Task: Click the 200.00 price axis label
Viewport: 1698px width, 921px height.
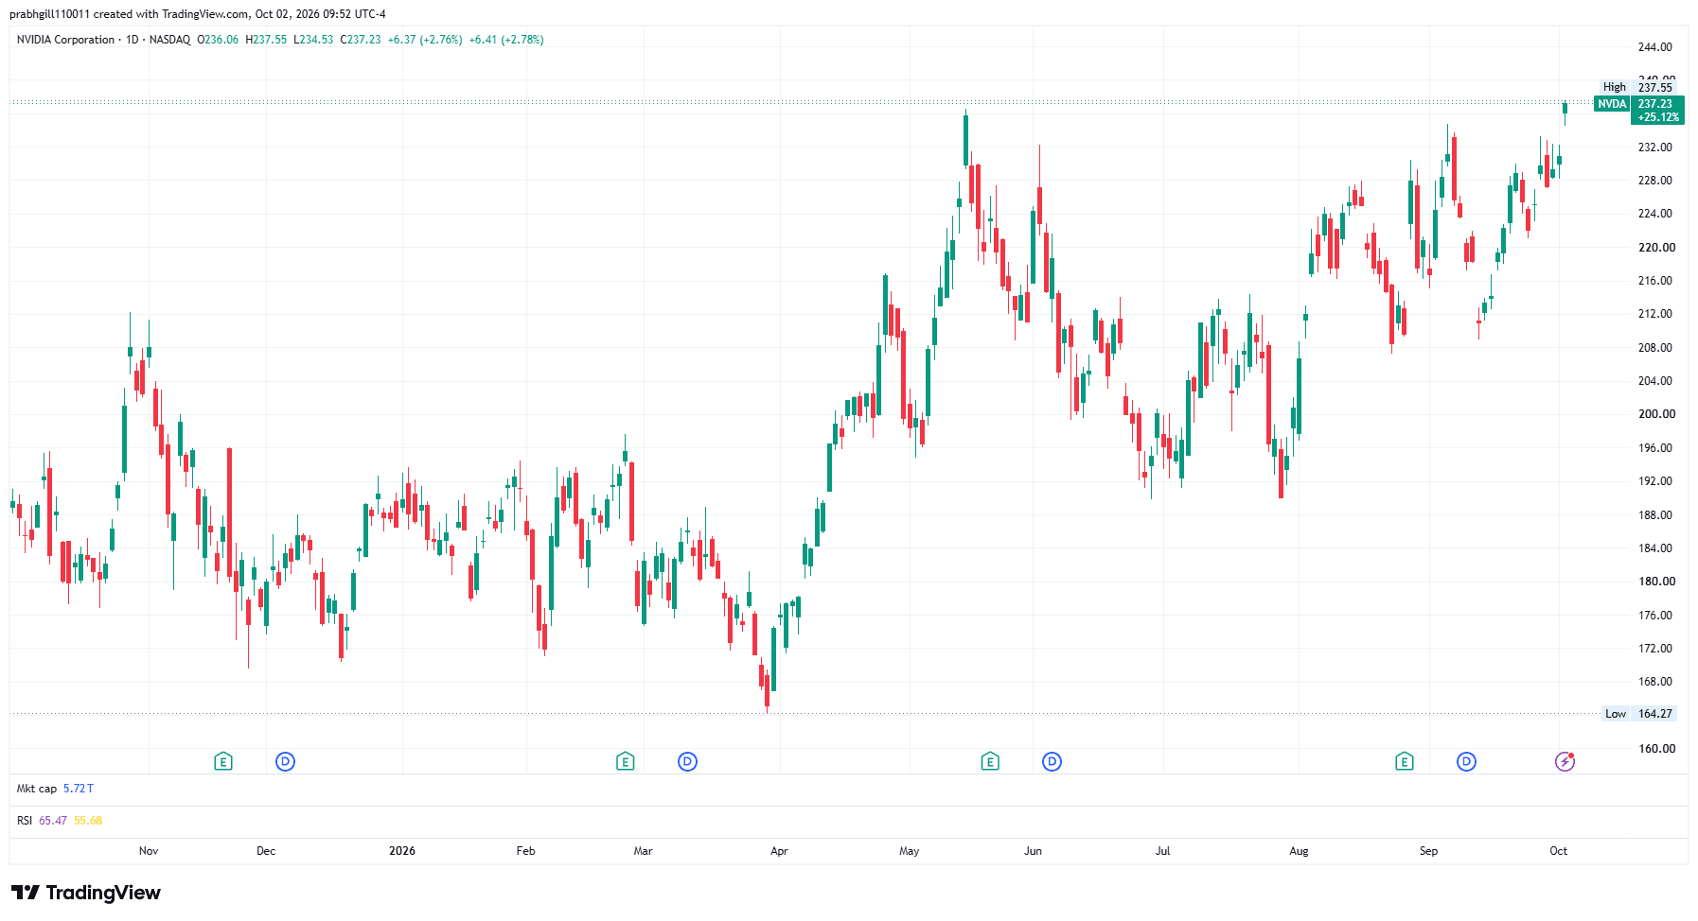Action: click(1656, 414)
